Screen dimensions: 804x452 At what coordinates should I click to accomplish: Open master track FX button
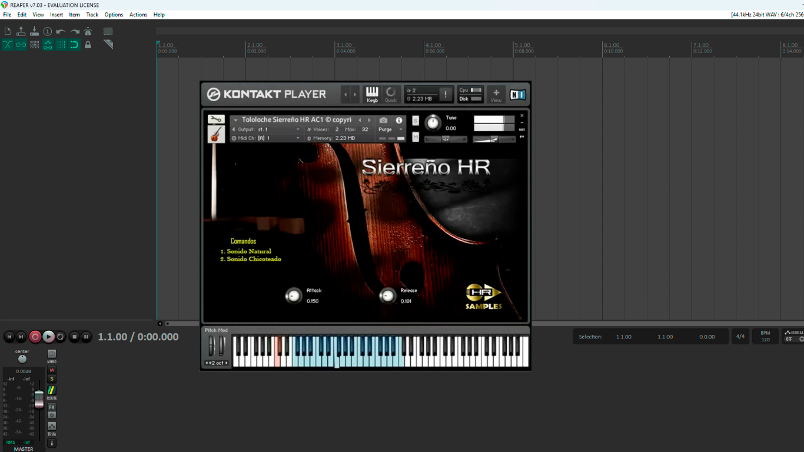tap(52, 407)
